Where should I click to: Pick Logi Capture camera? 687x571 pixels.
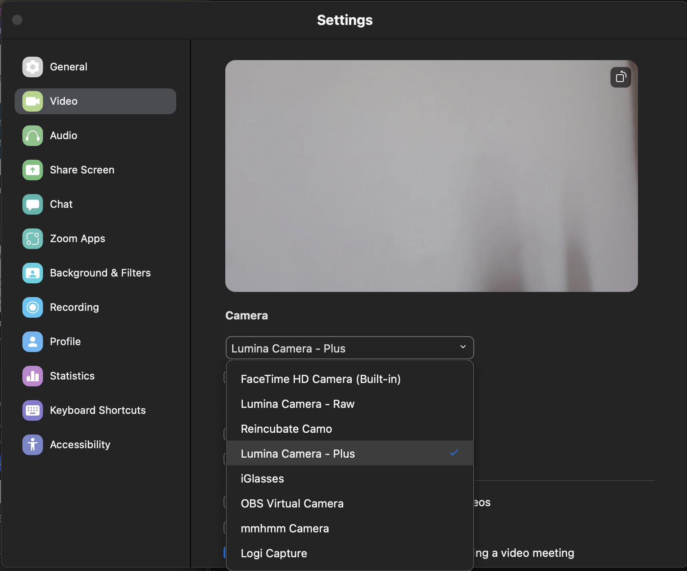point(350,553)
